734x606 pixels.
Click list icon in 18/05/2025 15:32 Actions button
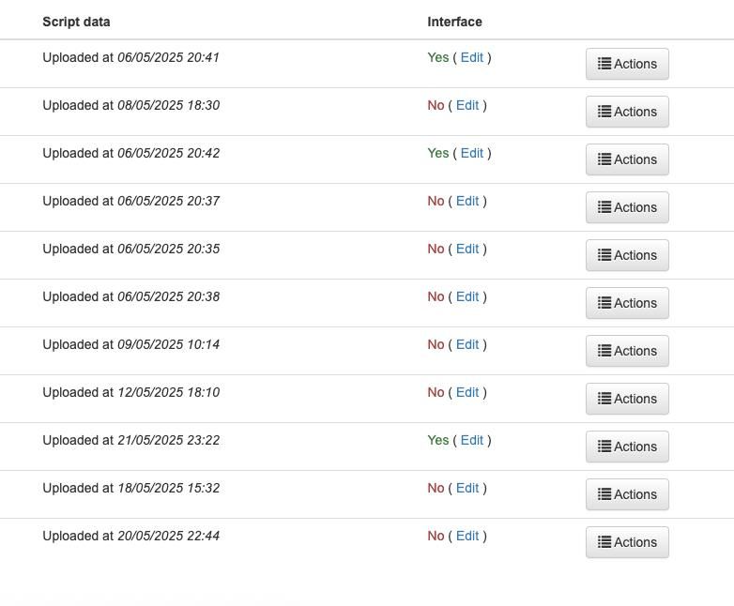click(x=605, y=494)
